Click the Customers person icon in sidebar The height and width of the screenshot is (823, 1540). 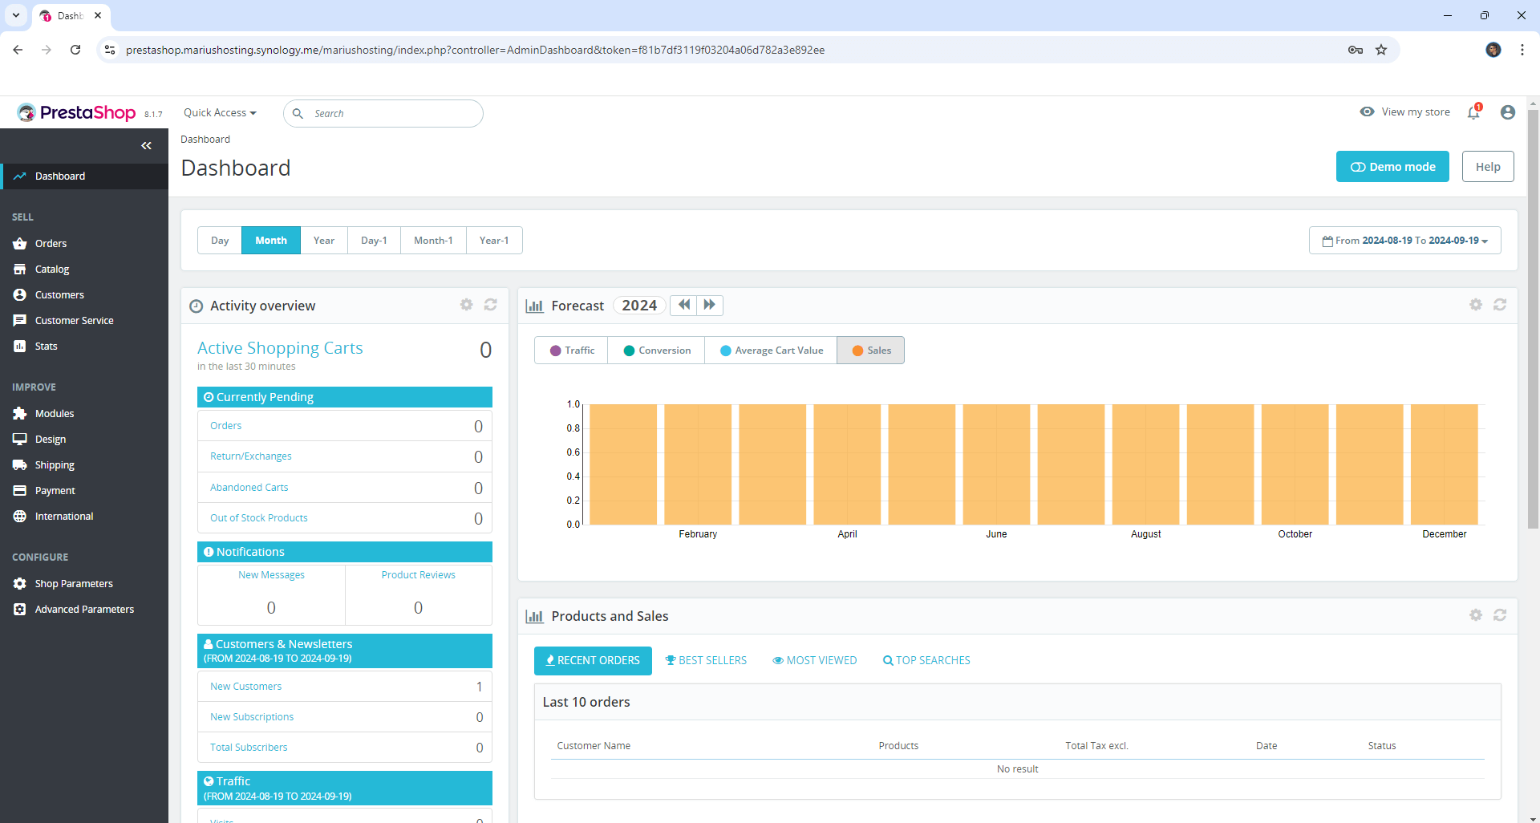20,294
